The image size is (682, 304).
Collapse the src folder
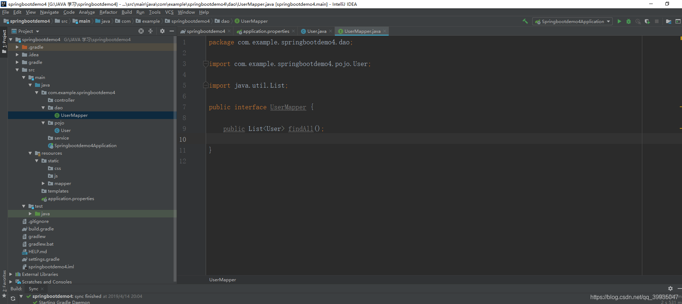point(17,70)
